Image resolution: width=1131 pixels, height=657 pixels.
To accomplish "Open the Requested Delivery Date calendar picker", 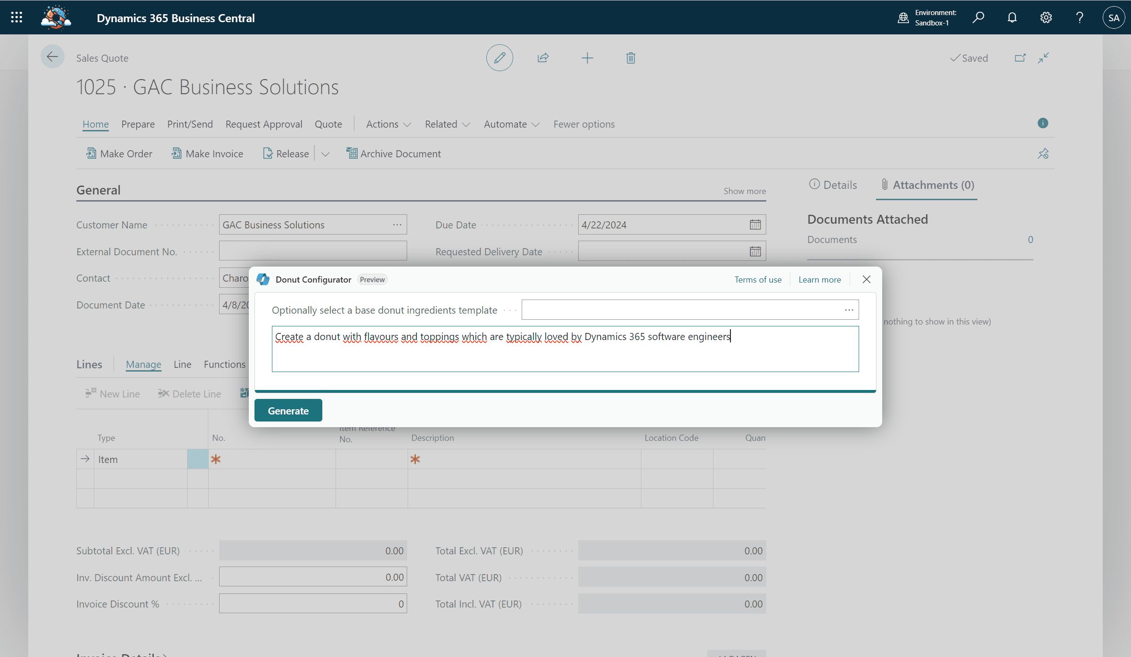I will 755,251.
